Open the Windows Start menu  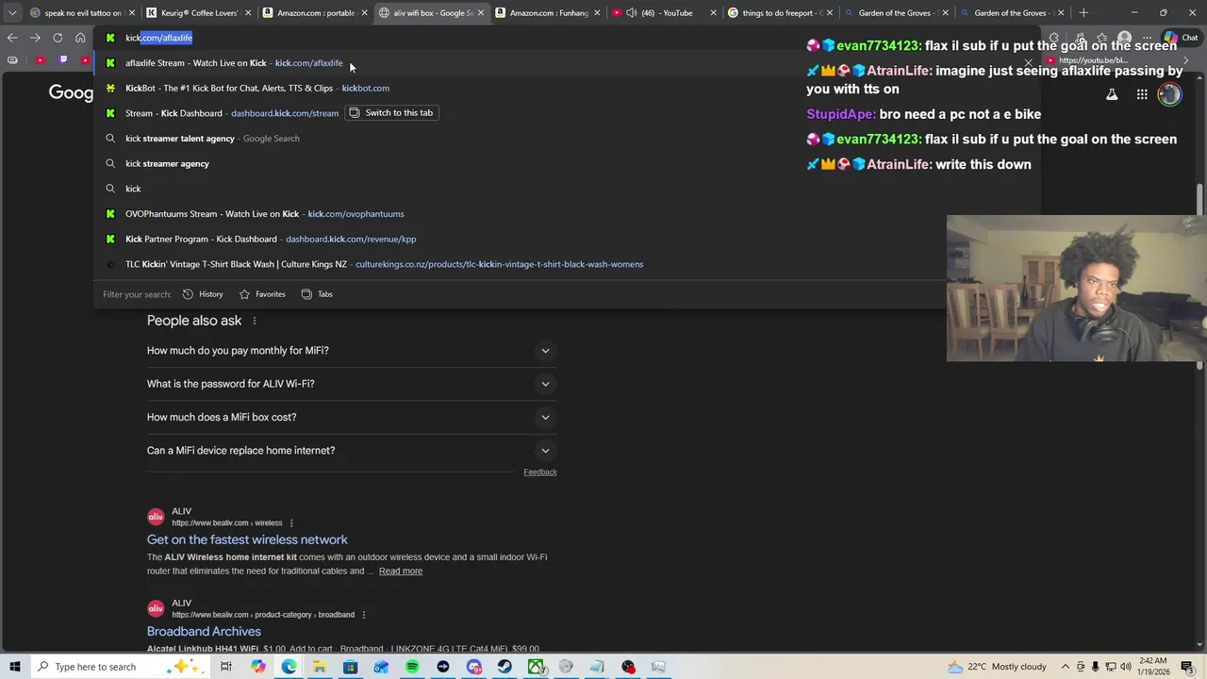point(14,667)
